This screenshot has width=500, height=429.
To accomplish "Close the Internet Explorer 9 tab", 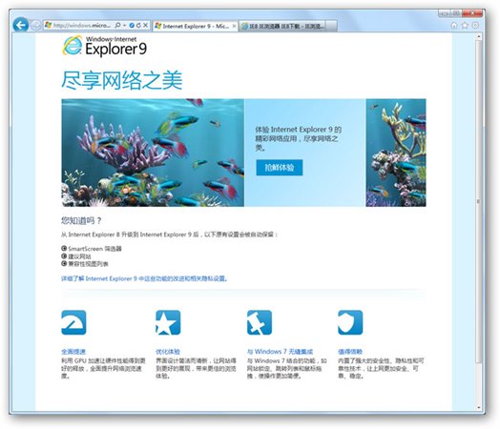I will (234, 27).
